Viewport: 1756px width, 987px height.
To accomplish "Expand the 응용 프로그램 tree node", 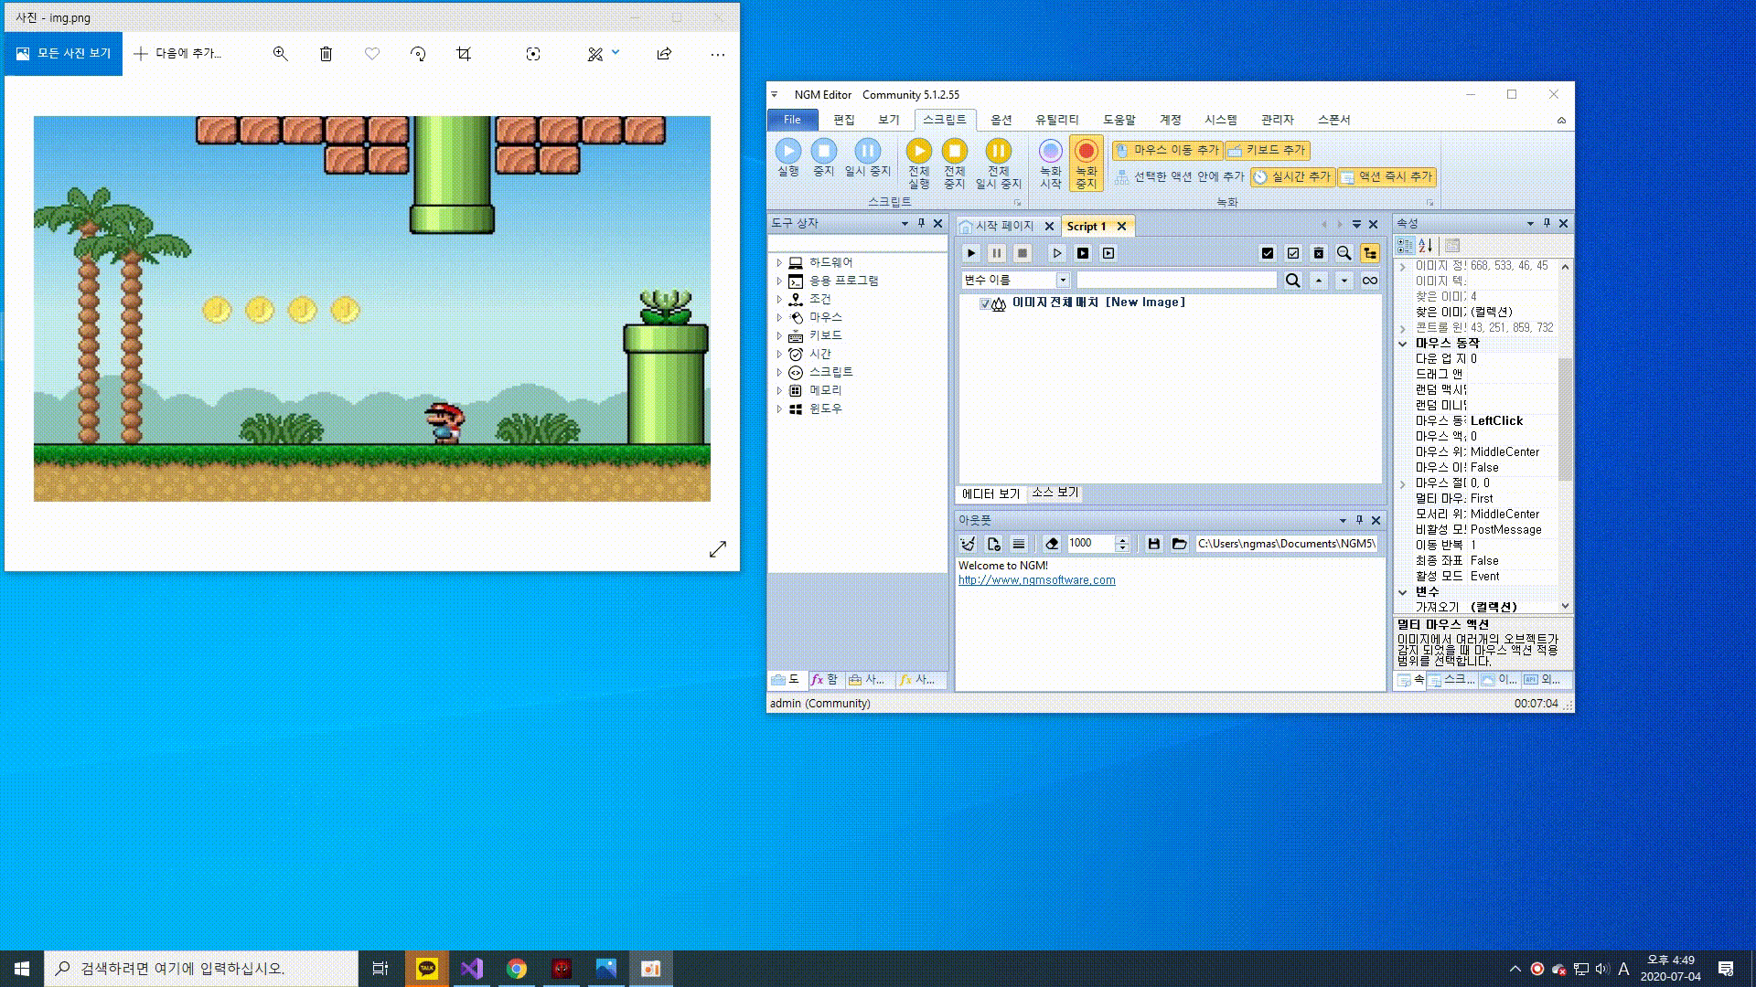I will (x=779, y=281).
